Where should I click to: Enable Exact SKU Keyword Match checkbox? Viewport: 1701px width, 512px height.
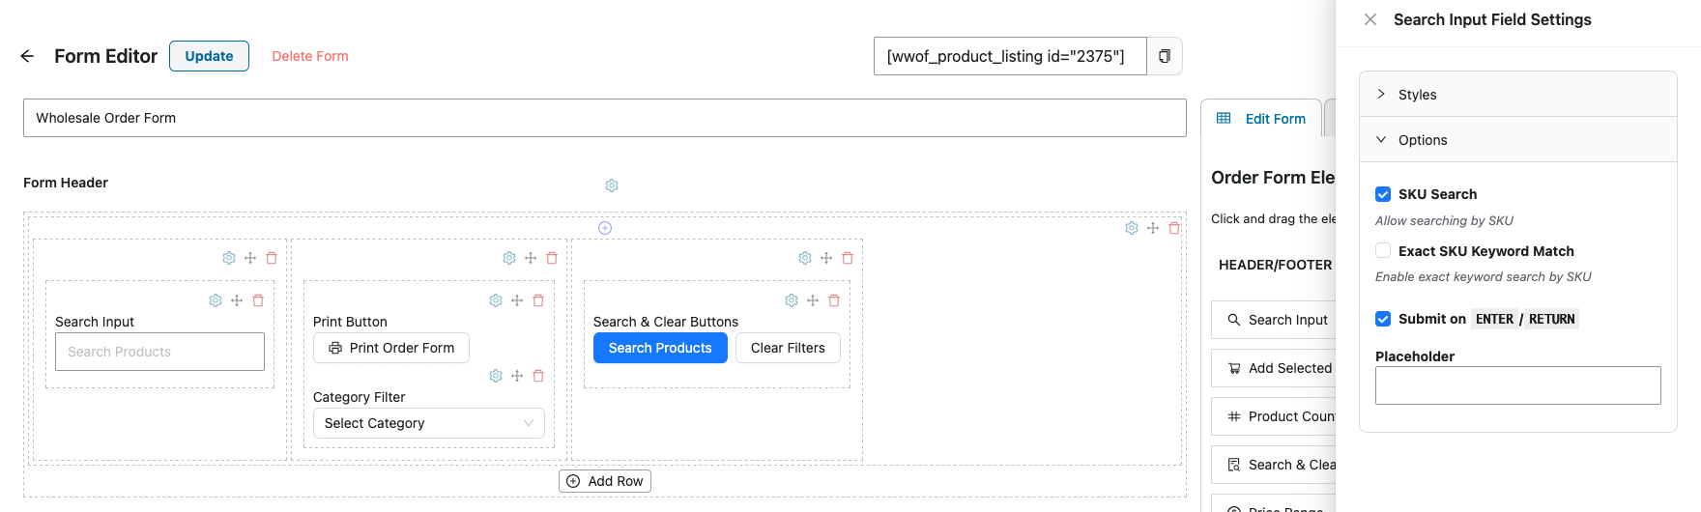coord(1383,251)
